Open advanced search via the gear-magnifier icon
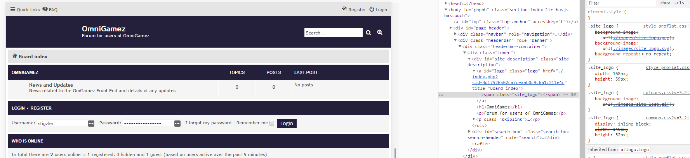The width and height of the screenshot is (690, 158). click(x=380, y=33)
